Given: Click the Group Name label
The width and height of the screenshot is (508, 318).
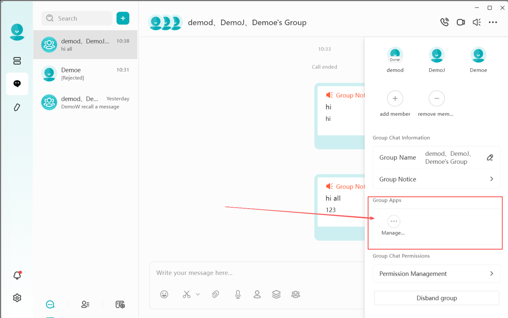Looking at the screenshot, I should 397,158.
